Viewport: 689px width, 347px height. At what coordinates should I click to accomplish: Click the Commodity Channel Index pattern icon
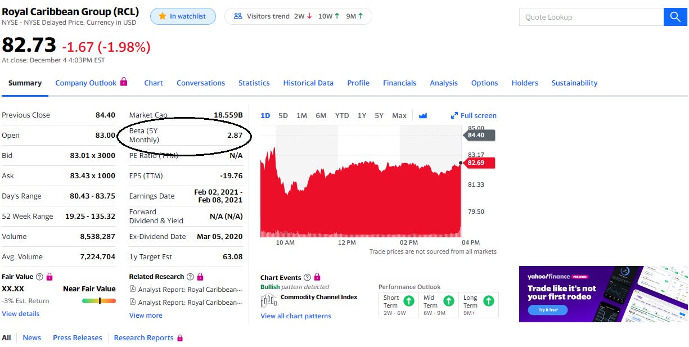coord(268,301)
